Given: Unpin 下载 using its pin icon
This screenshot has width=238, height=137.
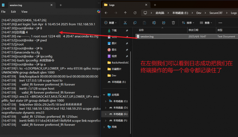Looking at the screenshot, I should click(x=127, y=31).
